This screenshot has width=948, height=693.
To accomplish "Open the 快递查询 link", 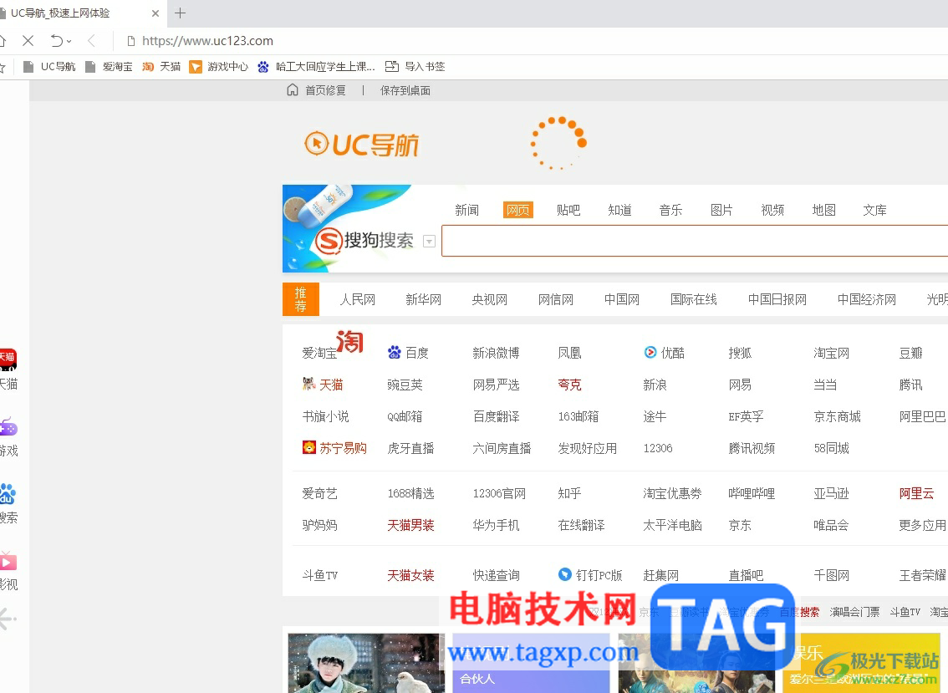I will click(496, 575).
